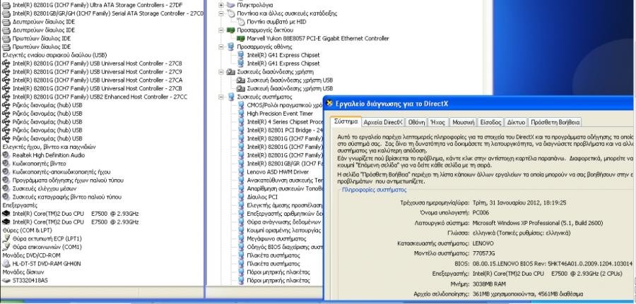
Task: Go to the Πρόσθετη Βοήθεια tab
Action: (x=555, y=122)
